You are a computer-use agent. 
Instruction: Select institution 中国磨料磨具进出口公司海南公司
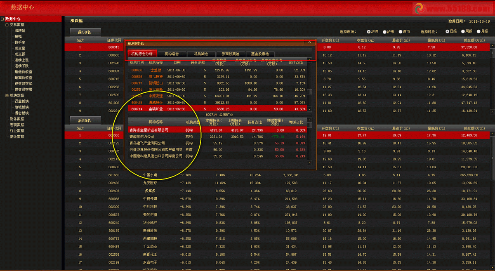(x=156, y=156)
